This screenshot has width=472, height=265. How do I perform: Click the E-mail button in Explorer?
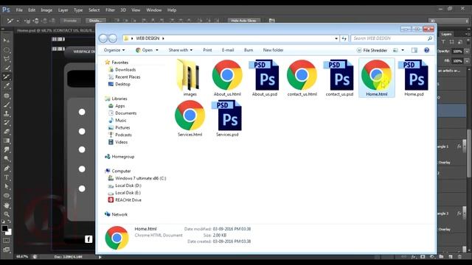pyautogui.click(x=228, y=50)
